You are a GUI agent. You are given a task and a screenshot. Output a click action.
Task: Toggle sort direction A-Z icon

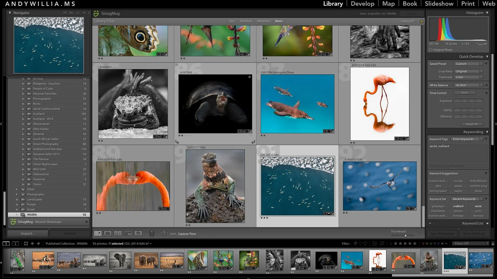coord(164,233)
